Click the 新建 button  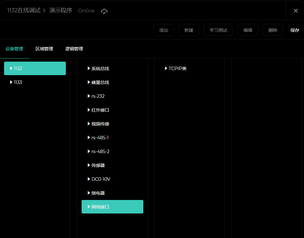click(189, 30)
